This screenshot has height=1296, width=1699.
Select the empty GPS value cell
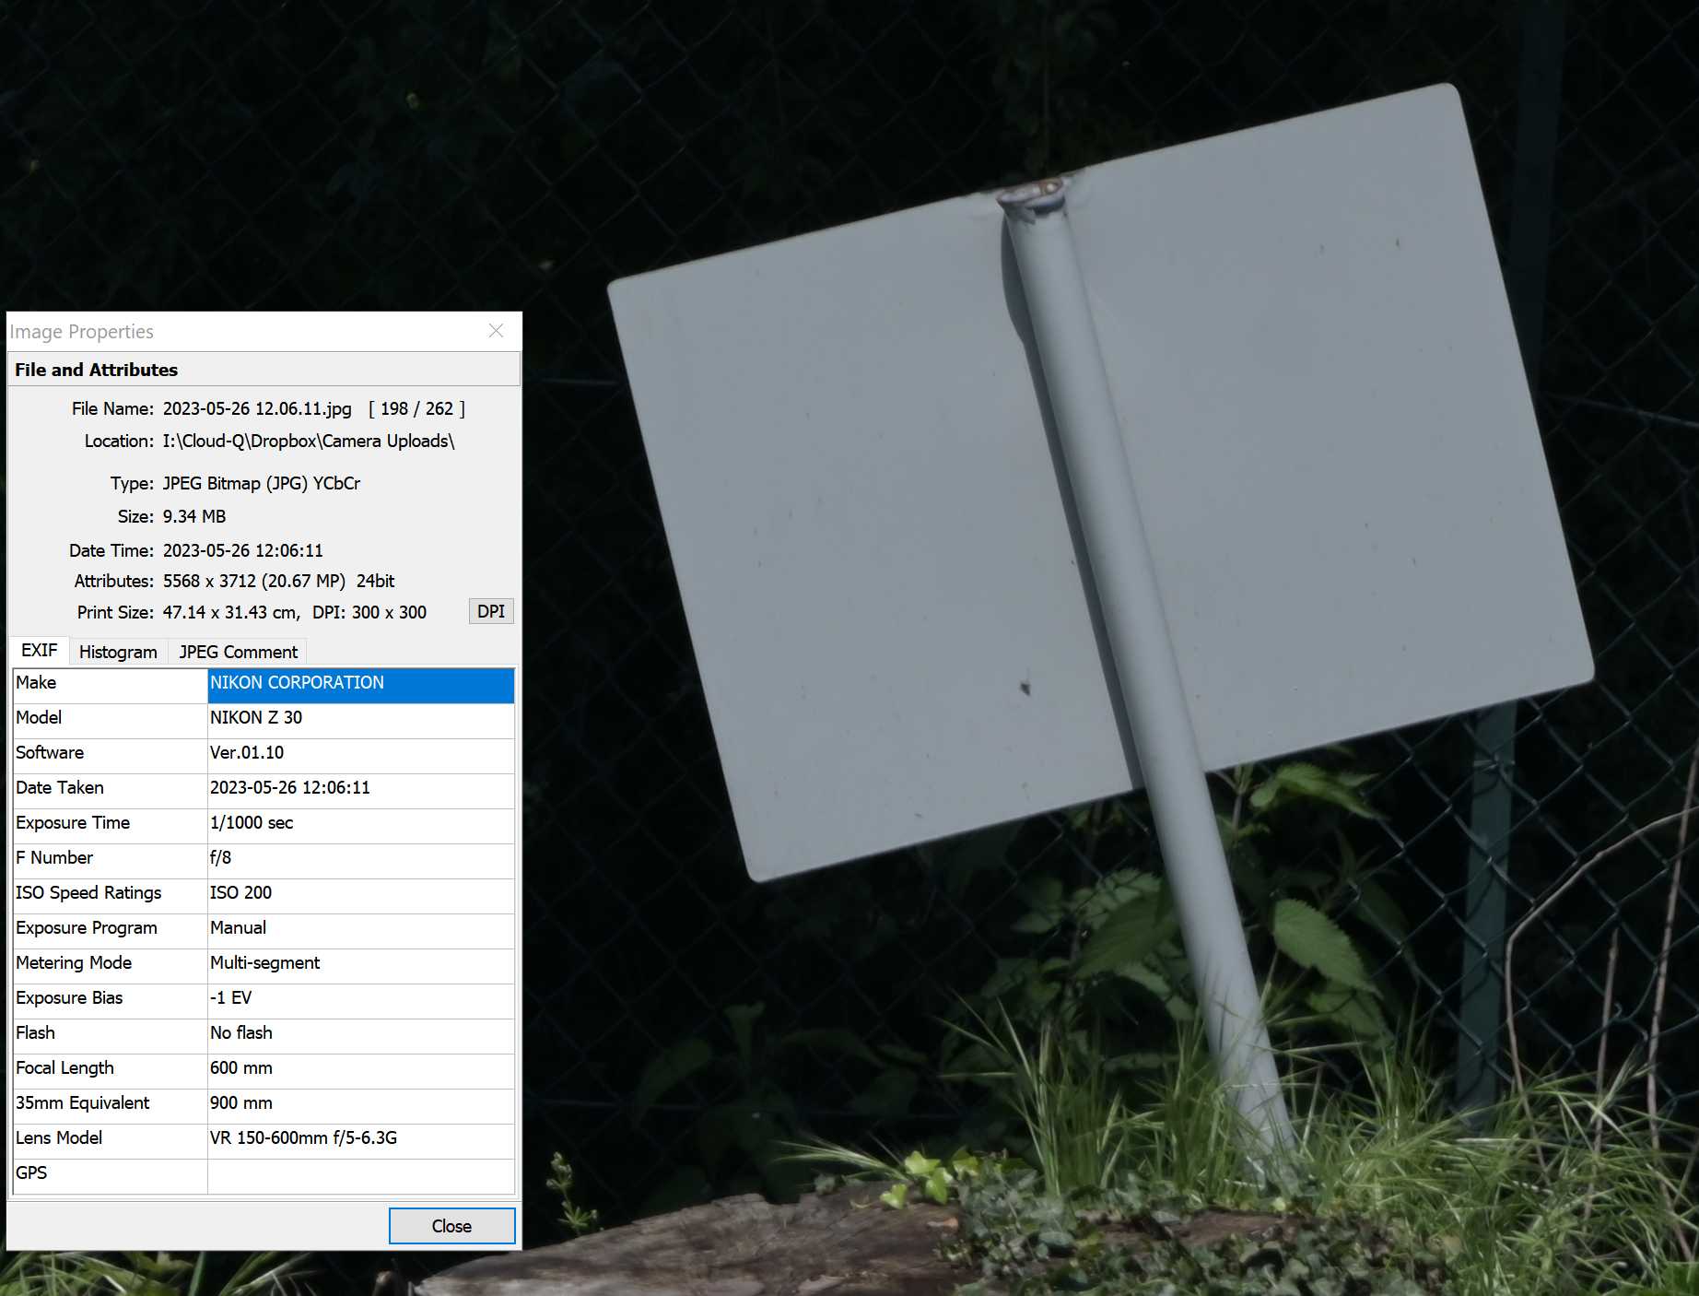[x=360, y=1173]
